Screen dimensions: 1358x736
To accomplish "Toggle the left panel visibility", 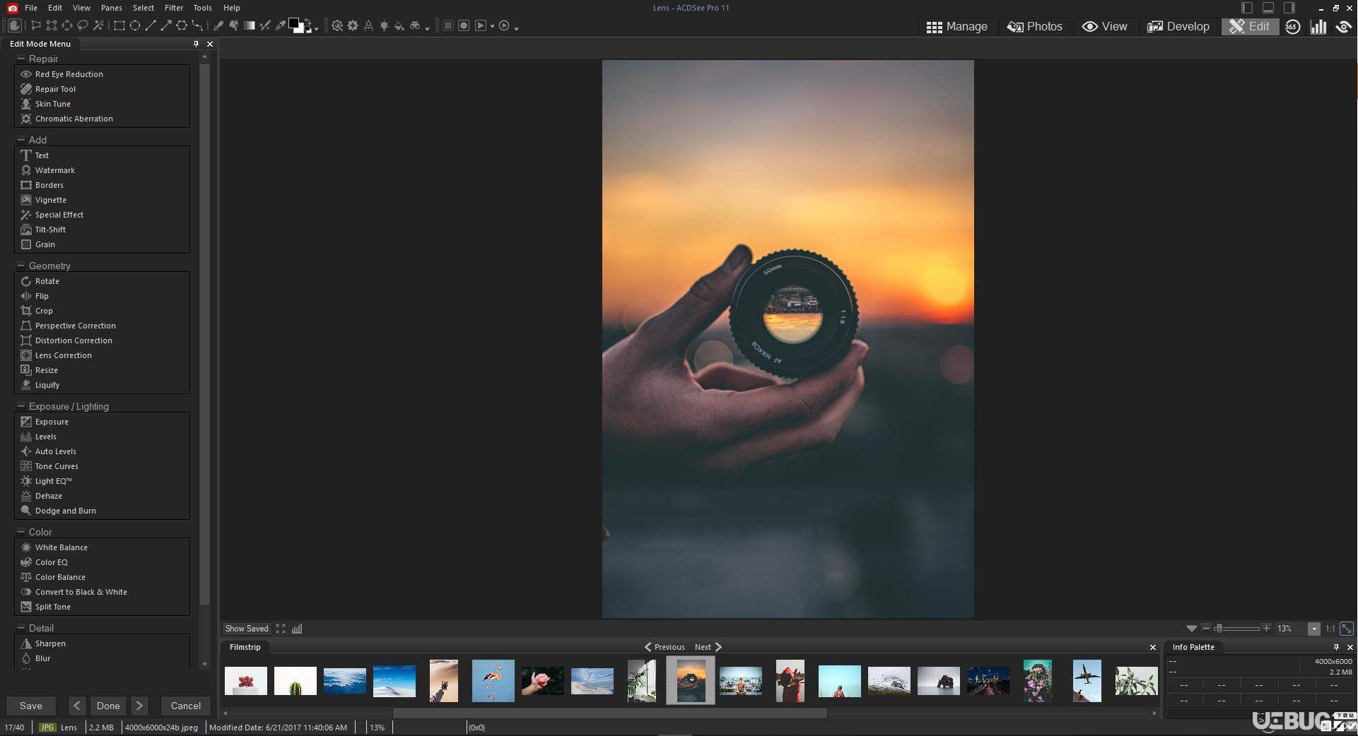I will (x=1247, y=8).
